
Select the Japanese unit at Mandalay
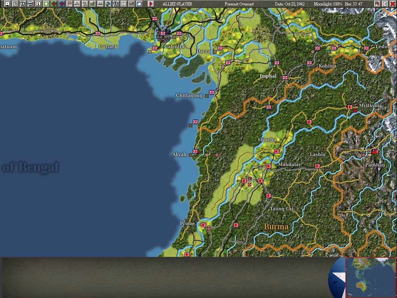click(x=269, y=166)
